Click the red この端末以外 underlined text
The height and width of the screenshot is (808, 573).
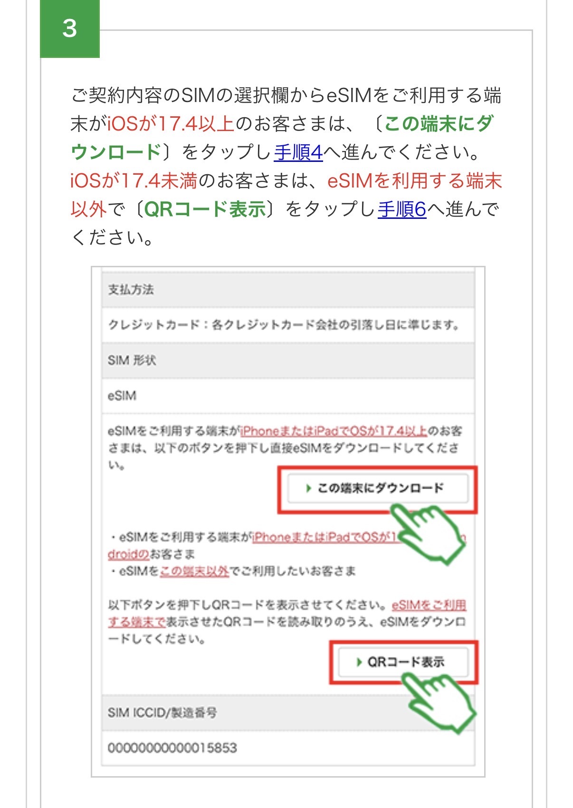tap(194, 571)
